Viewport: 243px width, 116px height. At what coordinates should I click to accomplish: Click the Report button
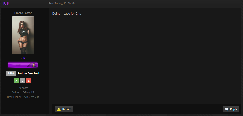click(x=64, y=109)
